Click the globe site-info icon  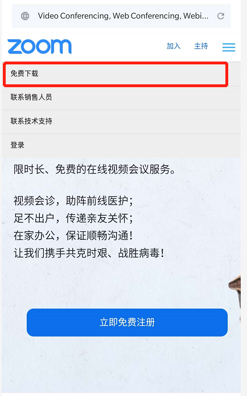[x=25, y=16]
